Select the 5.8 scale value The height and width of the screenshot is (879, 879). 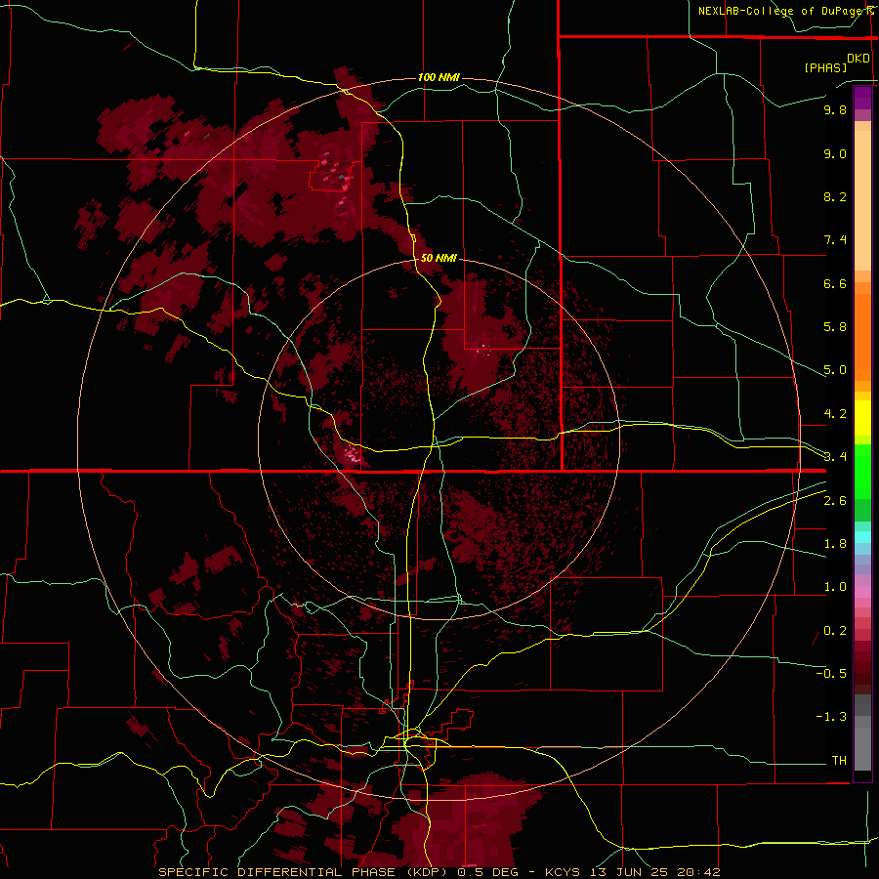pyautogui.click(x=835, y=327)
